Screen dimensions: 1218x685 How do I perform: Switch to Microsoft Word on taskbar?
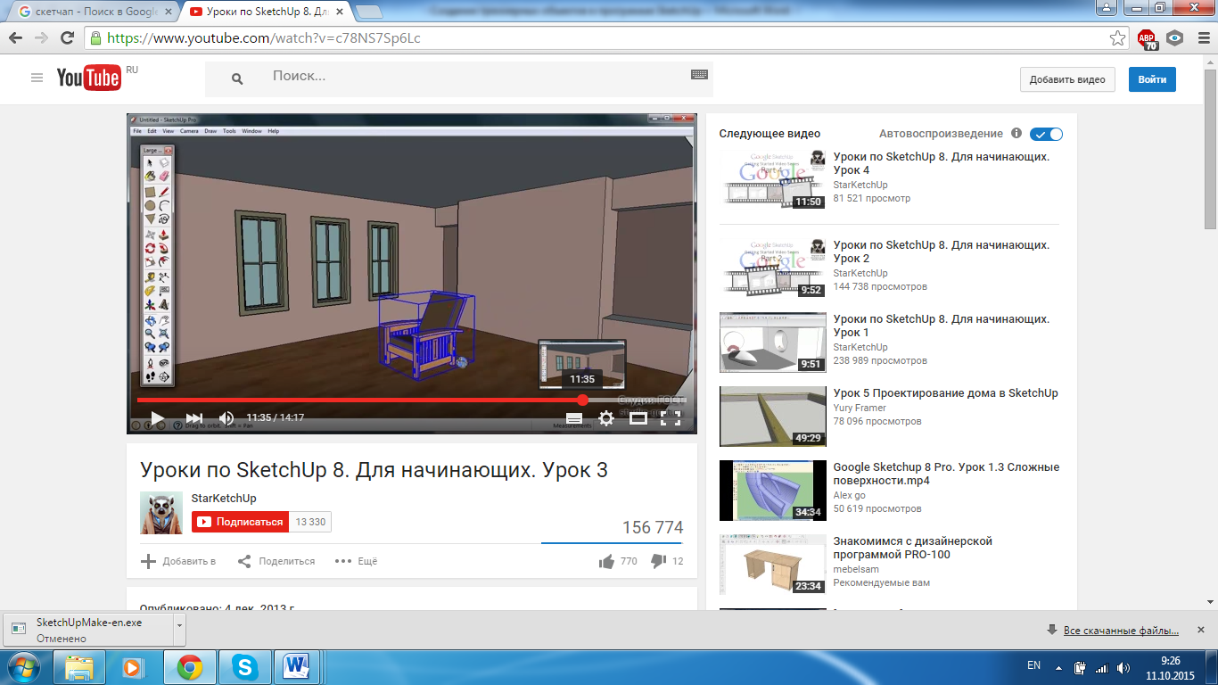[298, 667]
